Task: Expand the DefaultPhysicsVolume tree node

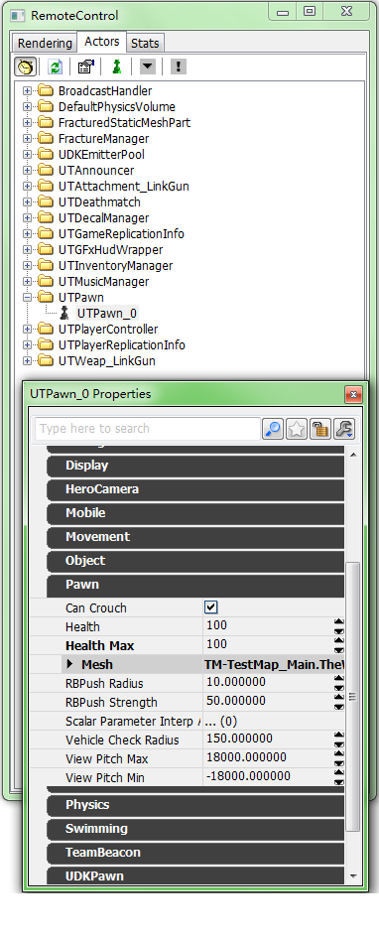Action: 27,107
